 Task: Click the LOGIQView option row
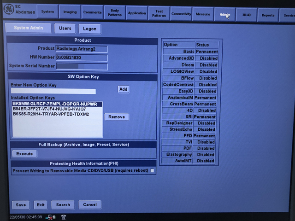point(190,71)
